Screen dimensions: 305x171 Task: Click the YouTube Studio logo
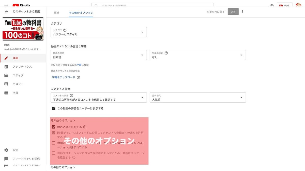tap(20, 5)
